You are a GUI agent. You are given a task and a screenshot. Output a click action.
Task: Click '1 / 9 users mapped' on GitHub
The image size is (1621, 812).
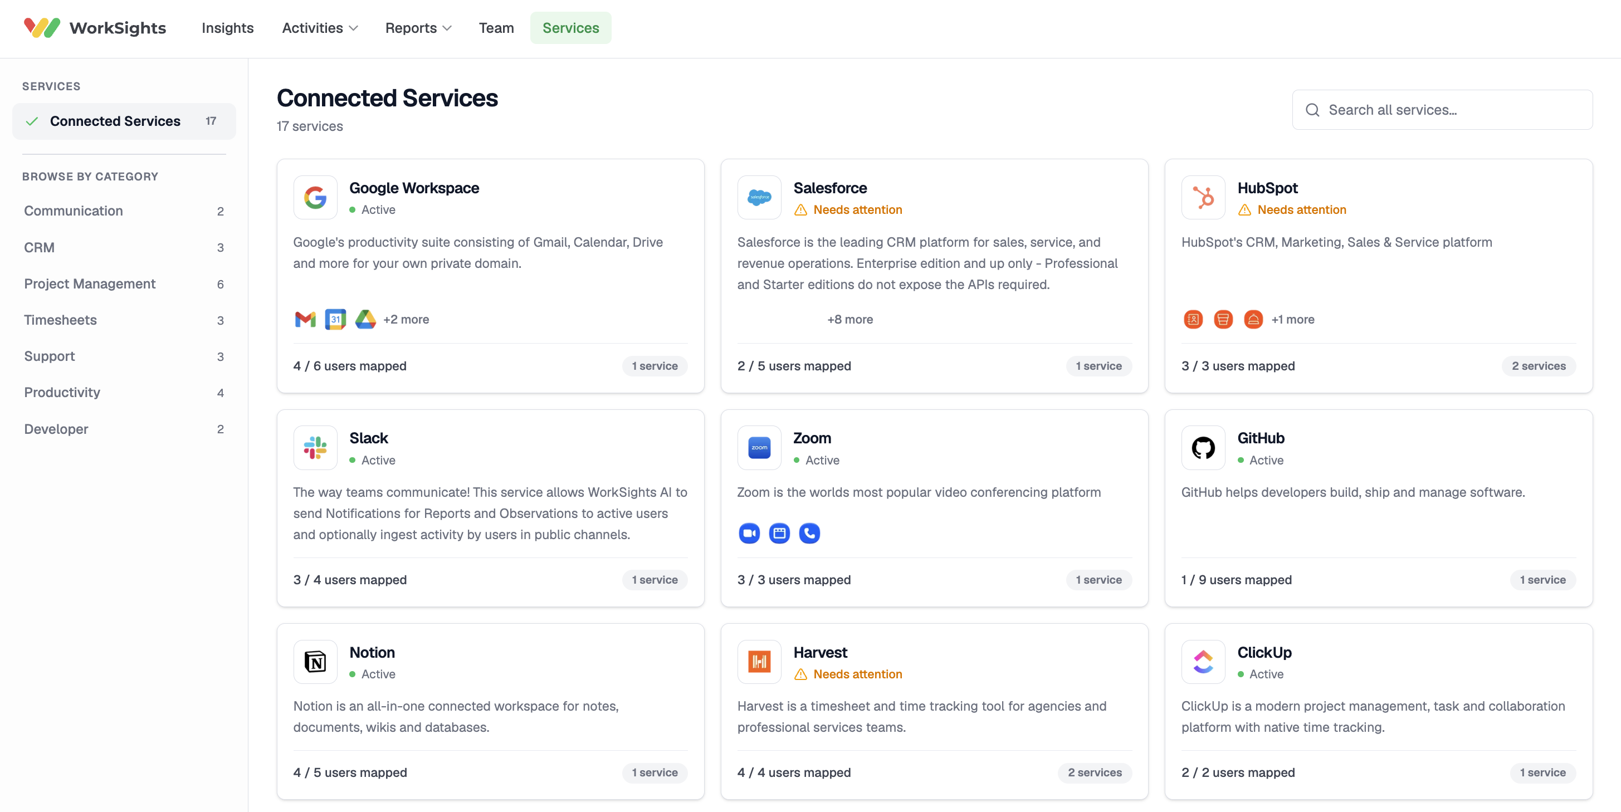coord(1237,580)
